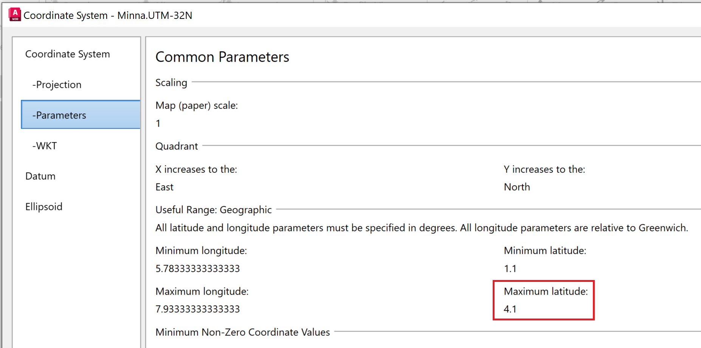Select the Parameters navigation item
The height and width of the screenshot is (348, 701).
tap(59, 115)
